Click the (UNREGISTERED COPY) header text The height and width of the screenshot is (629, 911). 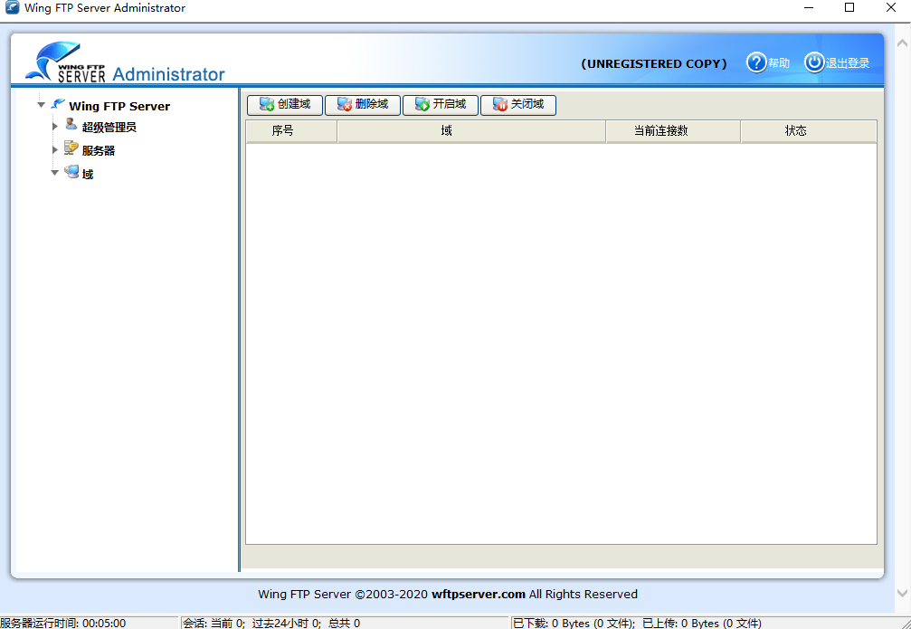click(x=653, y=64)
